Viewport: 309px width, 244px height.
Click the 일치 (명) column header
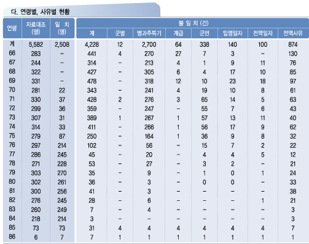coord(62,28)
